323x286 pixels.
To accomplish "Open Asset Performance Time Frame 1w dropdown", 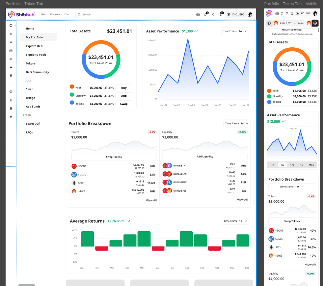I will tap(235, 31).
